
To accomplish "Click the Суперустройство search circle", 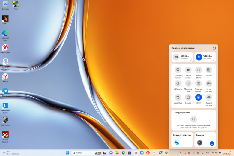I will click(x=193, y=119).
